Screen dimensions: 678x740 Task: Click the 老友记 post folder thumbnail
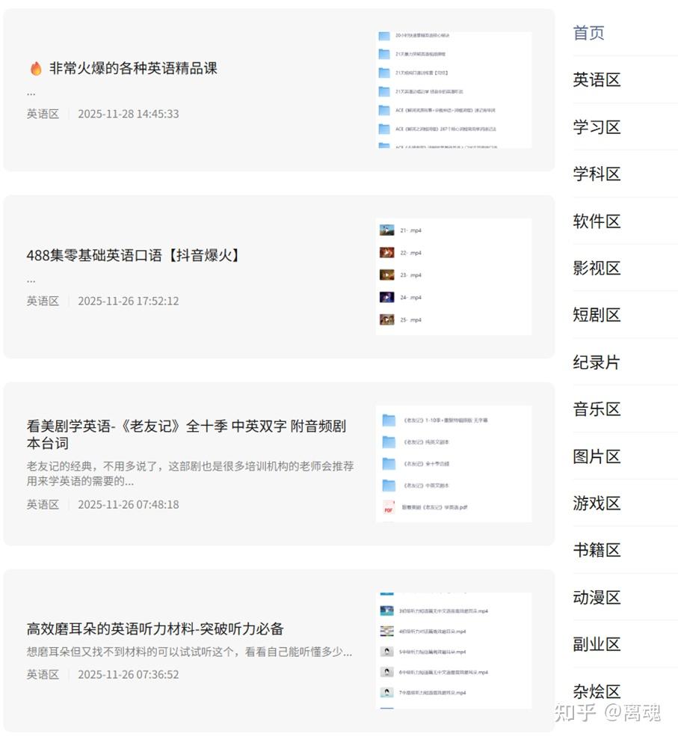click(x=454, y=464)
